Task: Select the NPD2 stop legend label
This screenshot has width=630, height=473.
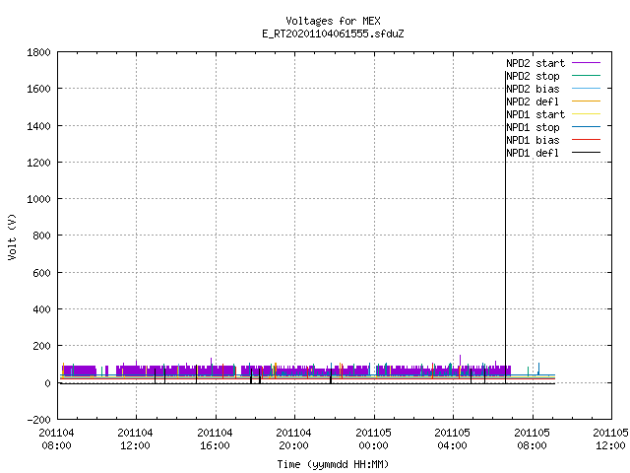Action: (533, 76)
